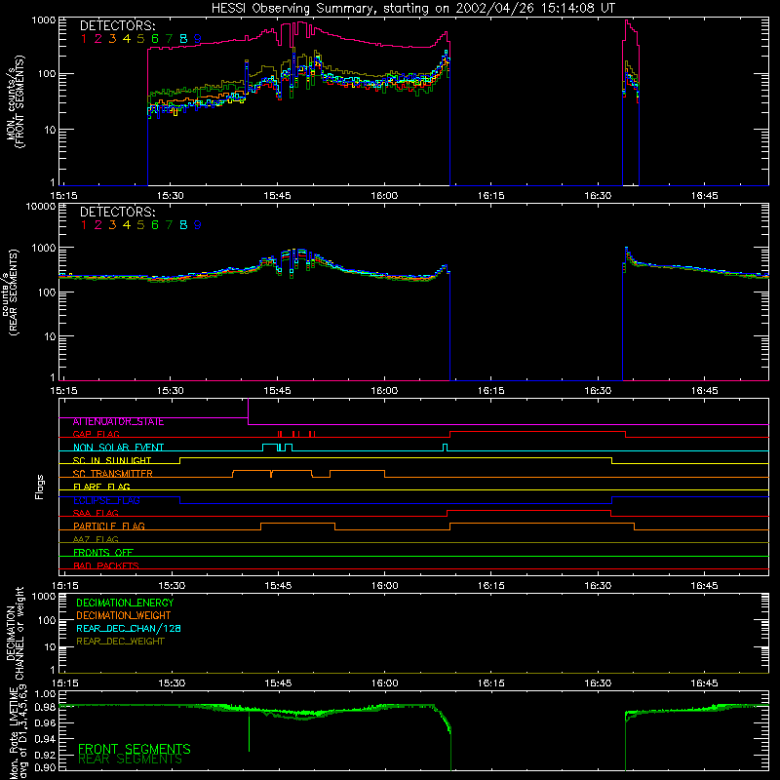
Task: Click the front segments MON. counts/s axis title
Action: 16,101
